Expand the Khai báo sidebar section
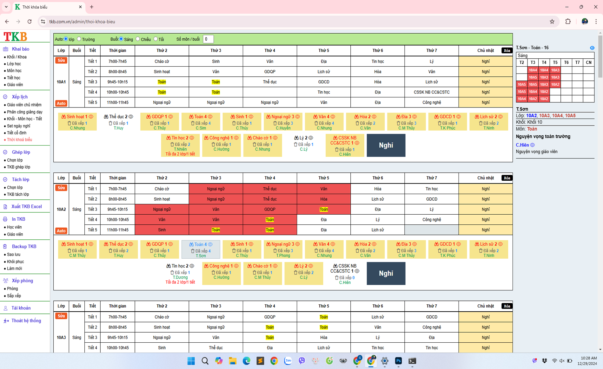603x369 pixels. [x=20, y=49]
